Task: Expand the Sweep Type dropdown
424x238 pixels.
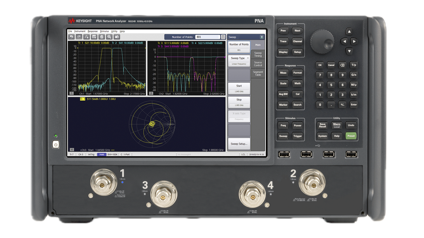Action: coord(239,58)
